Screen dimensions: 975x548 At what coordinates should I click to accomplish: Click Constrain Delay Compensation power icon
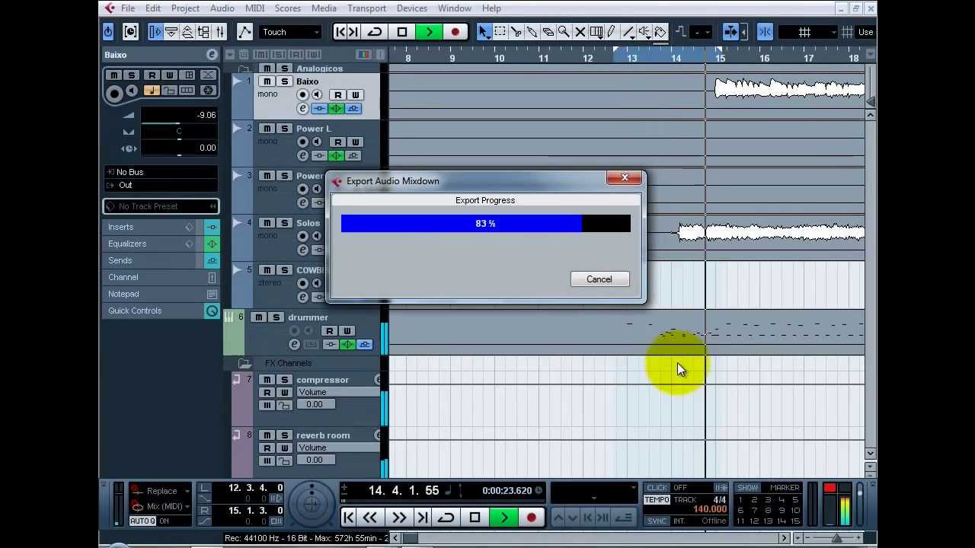coord(108,32)
